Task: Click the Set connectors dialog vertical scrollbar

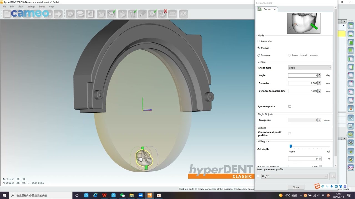Action: [336, 87]
